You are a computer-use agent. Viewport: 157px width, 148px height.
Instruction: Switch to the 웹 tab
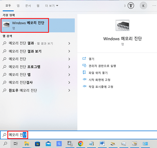point(38,6)
